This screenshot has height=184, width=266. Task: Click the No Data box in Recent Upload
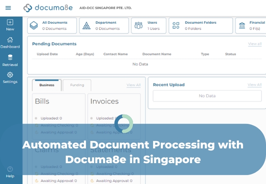pyautogui.click(x=207, y=96)
